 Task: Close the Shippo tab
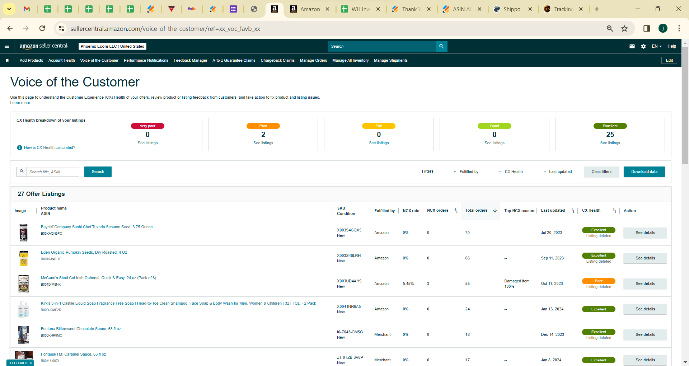pos(530,9)
